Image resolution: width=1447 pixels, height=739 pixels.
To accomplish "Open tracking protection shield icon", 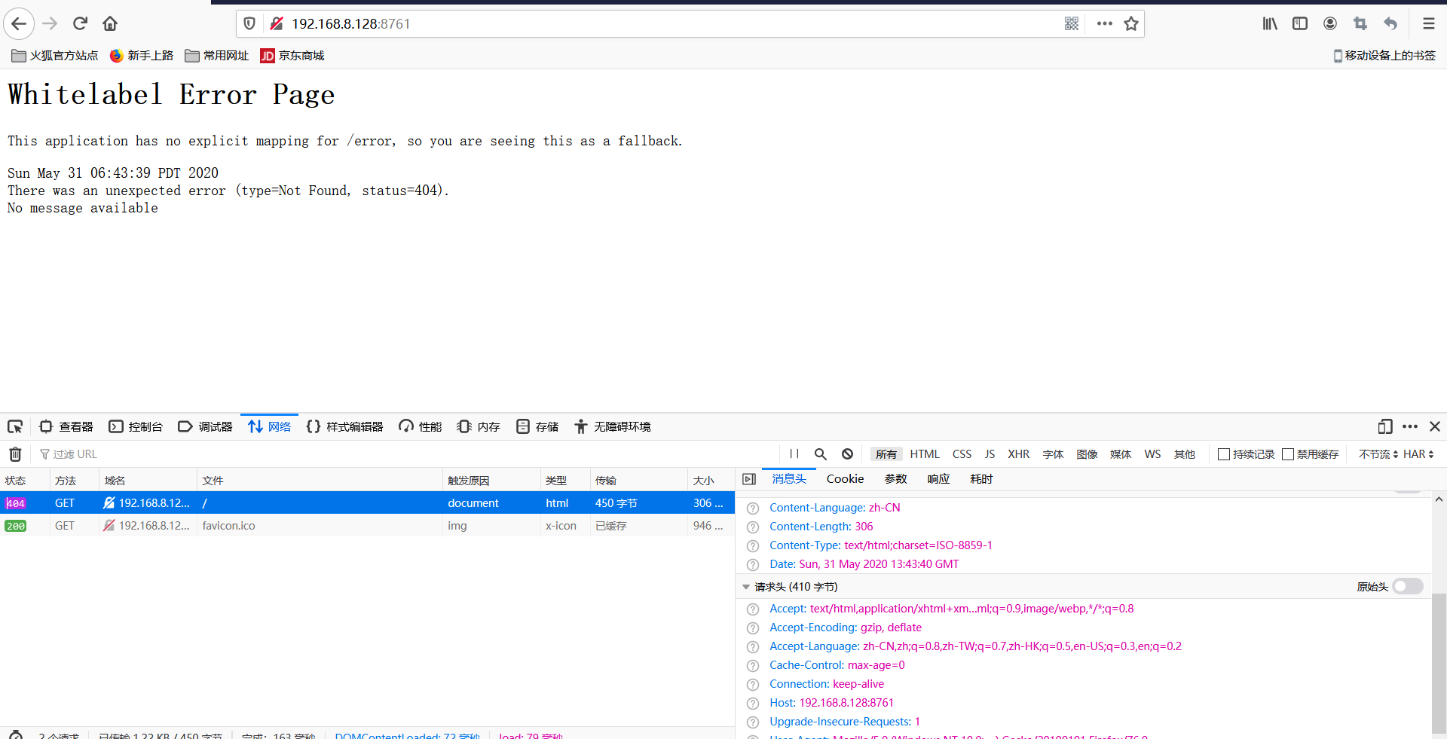I will (249, 24).
